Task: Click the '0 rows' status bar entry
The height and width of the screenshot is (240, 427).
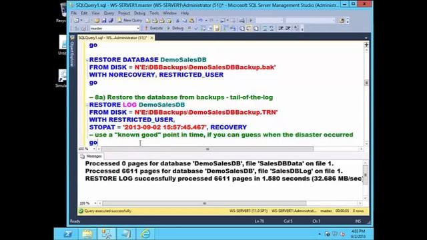Action: pos(358,211)
